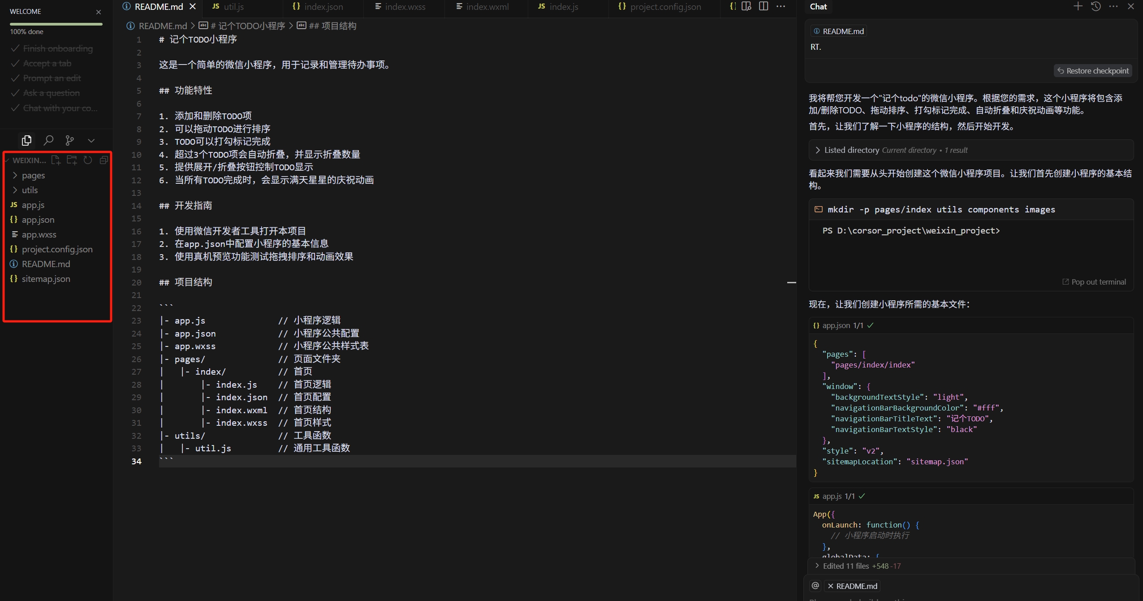Image resolution: width=1143 pixels, height=601 pixels.
Task: Open app.wxss in the file tree
Action: (39, 234)
